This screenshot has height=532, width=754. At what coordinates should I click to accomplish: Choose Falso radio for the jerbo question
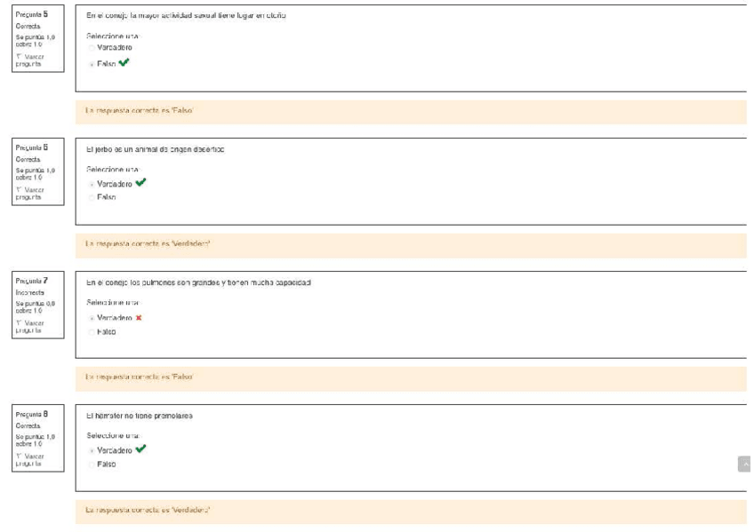tap(91, 197)
